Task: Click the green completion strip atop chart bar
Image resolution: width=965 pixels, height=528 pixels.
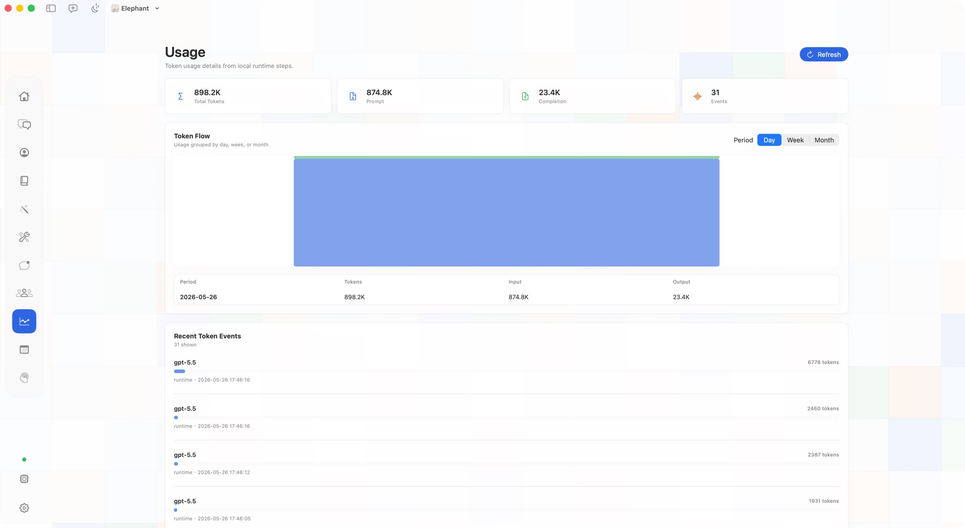Action: tap(506, 157)
